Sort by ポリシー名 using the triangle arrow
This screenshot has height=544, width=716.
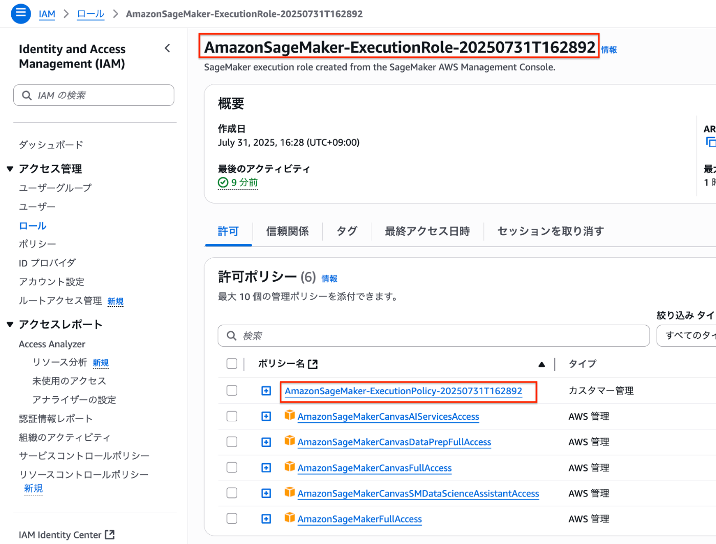click(x=542, y=365)
